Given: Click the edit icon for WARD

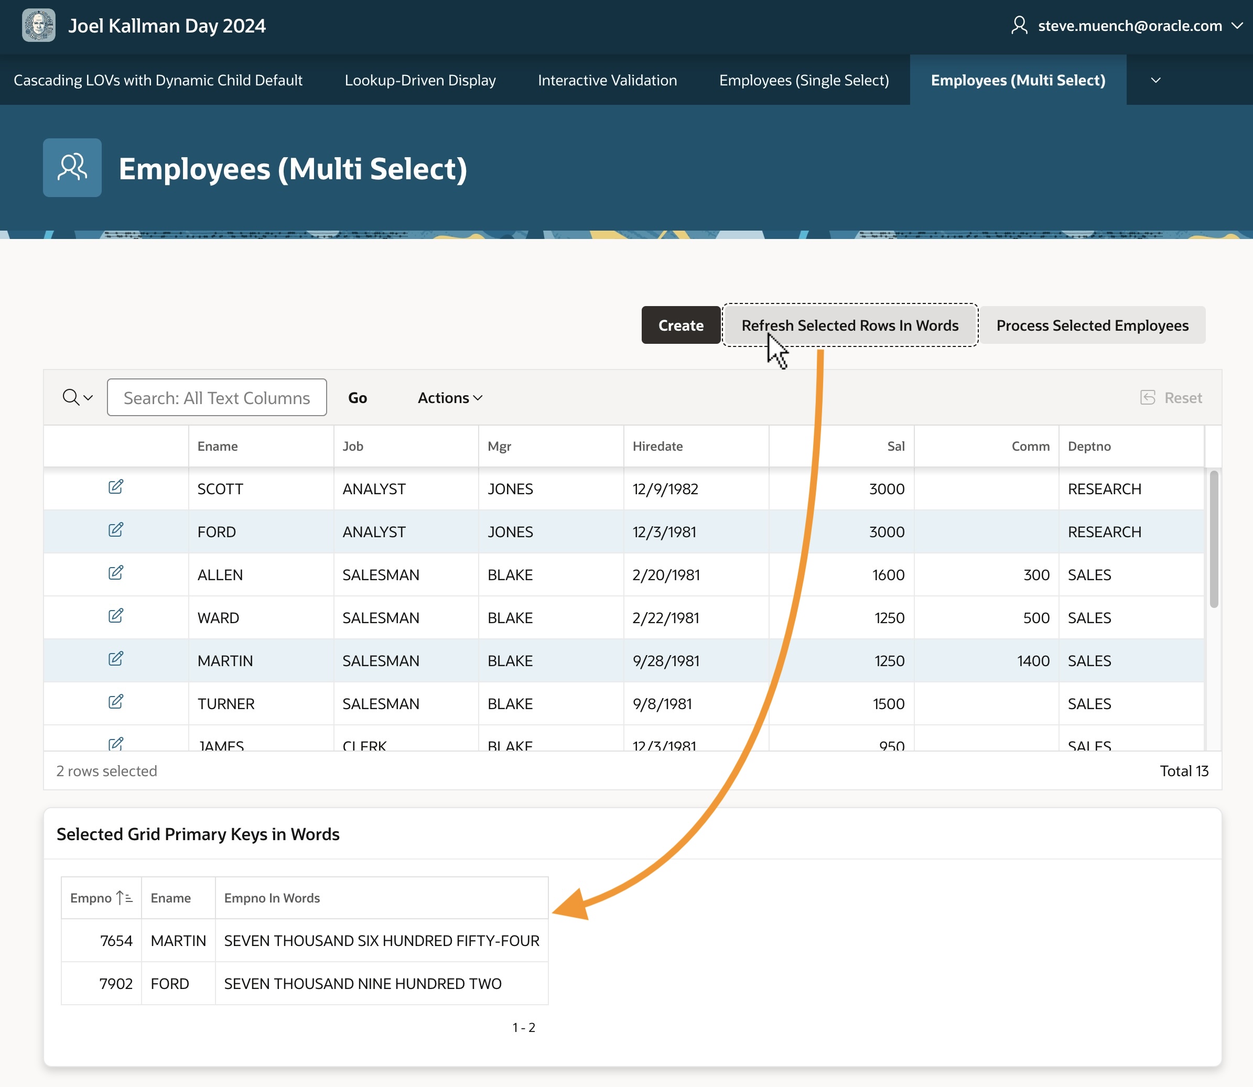Looking at the screenshot, I should [116, 616].
